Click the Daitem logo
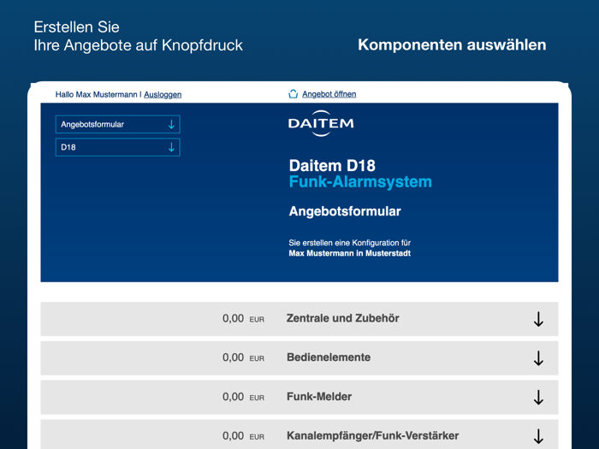 [321, 123]
